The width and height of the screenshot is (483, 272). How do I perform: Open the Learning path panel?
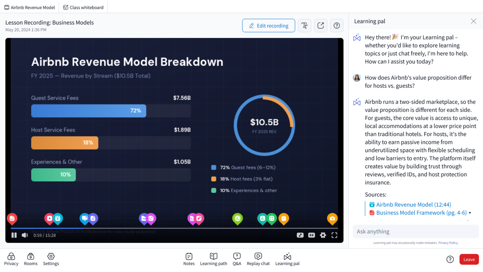[x=213, y=259]
